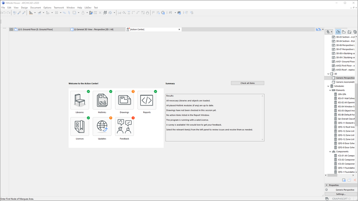358x201 pixels.
Task: Select Generic Axonometry in Navigator
Action: (345, 82)
